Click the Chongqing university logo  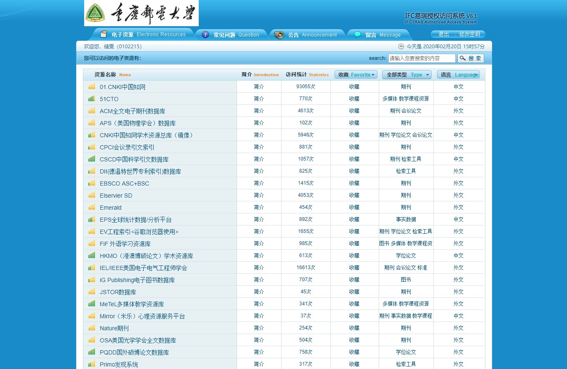click(142, 13)
